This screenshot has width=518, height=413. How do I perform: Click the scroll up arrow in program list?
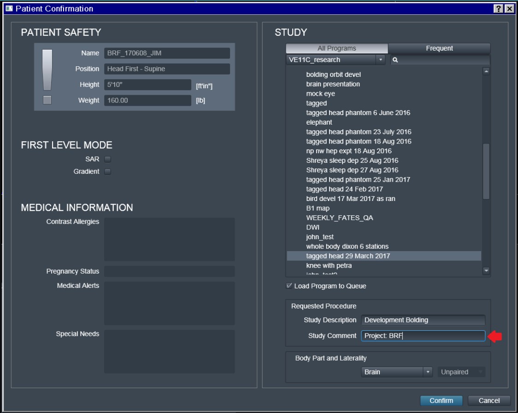click(486, 71)
